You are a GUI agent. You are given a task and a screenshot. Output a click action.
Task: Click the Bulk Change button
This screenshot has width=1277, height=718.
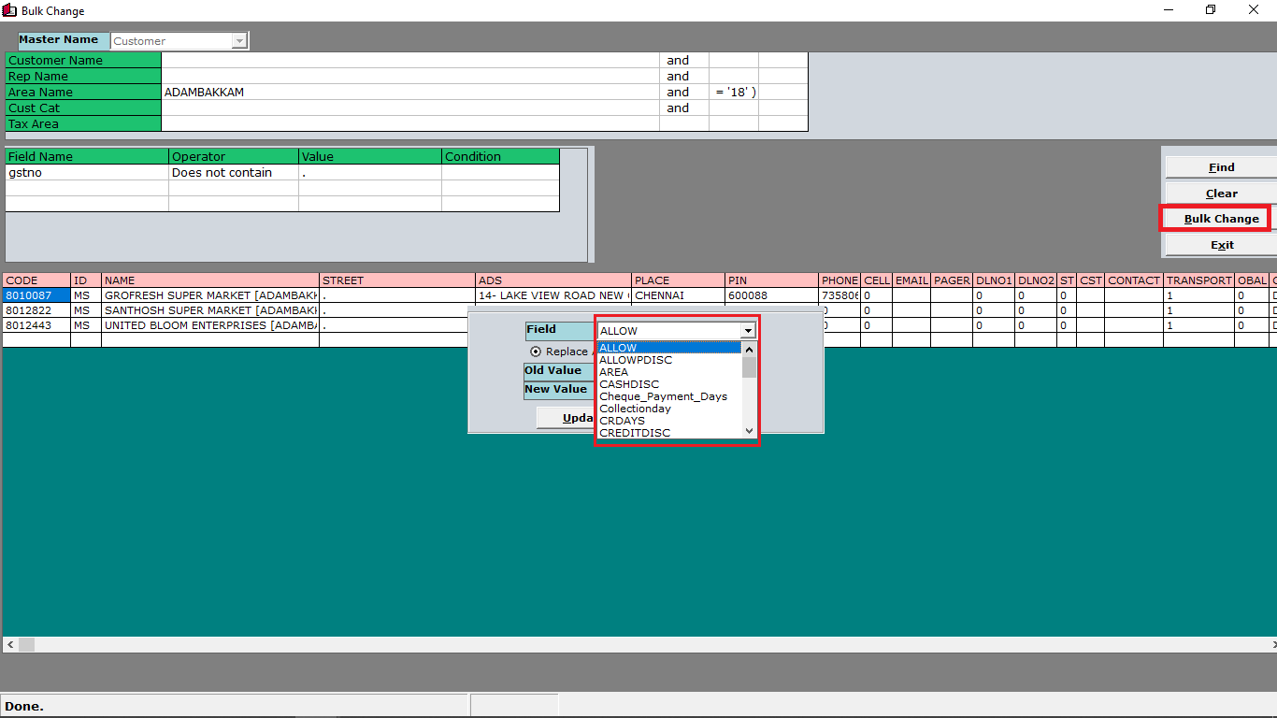[x=1220, y=219]
